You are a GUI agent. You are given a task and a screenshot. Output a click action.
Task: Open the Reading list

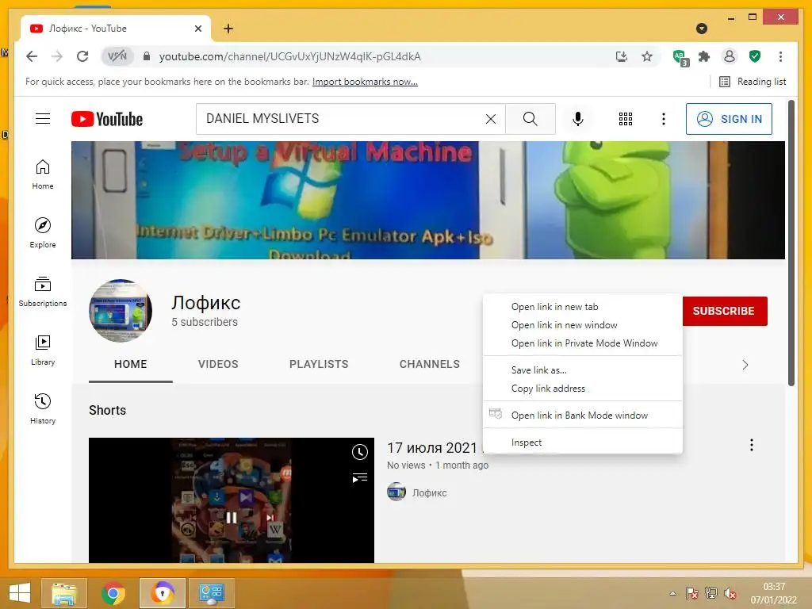753,82
